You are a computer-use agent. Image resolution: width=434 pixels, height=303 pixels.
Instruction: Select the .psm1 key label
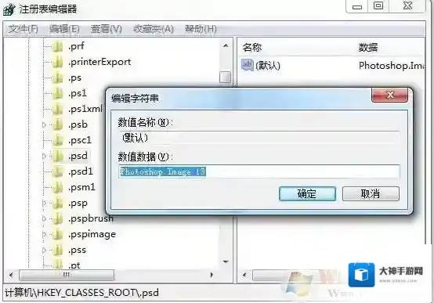pos(81,187)
